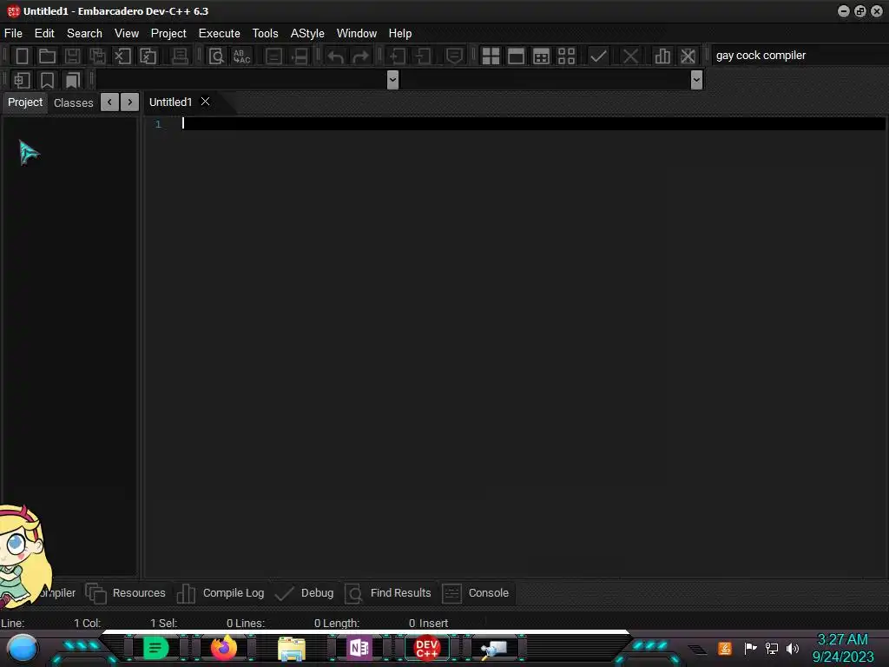Click the Unindent toolbar icon
Image resolution: width=889 pixels, height=667 pixels.
pyautogui.click(x=423, y=56)
